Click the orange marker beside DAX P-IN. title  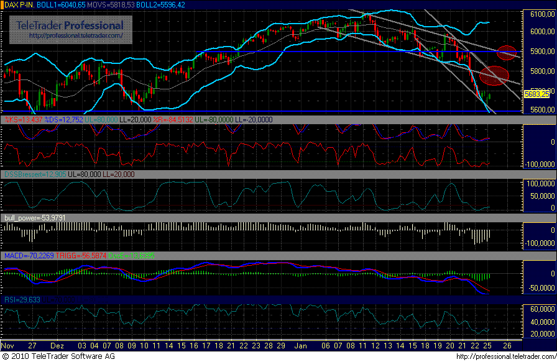coord(2,5)
